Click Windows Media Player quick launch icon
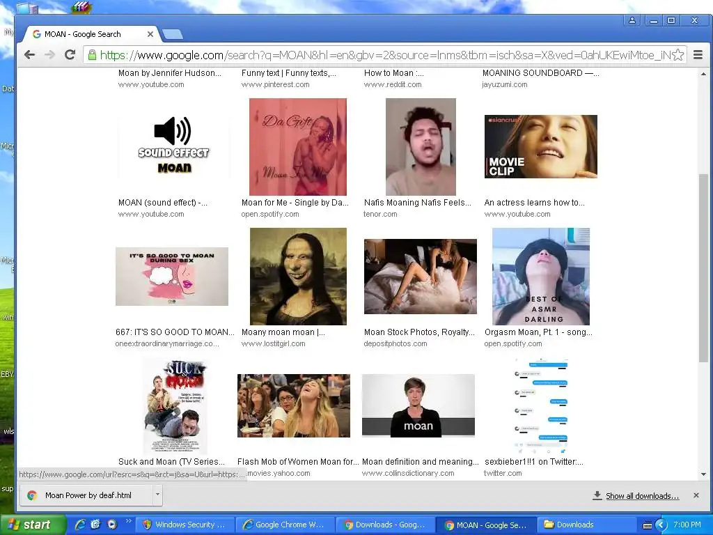 (112, 525)
